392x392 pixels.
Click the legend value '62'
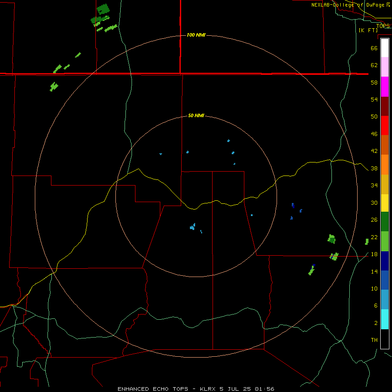[x=374, y=65]
